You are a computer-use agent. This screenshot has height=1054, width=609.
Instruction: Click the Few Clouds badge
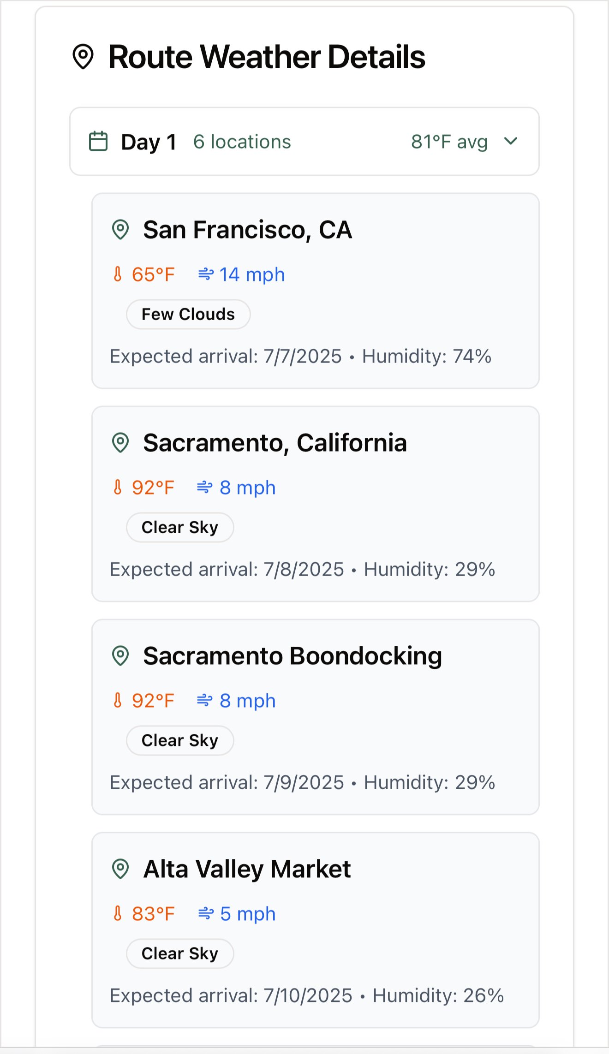pos(188,314)
